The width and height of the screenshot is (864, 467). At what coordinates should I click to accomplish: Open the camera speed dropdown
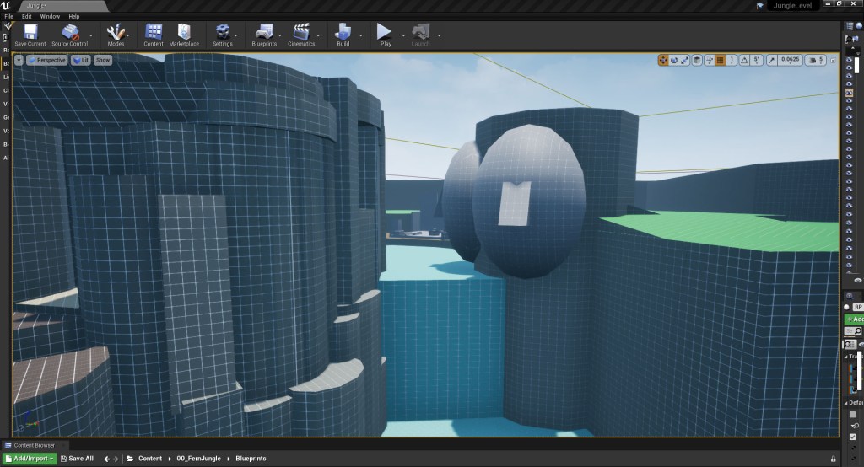[x=815, y=60]
